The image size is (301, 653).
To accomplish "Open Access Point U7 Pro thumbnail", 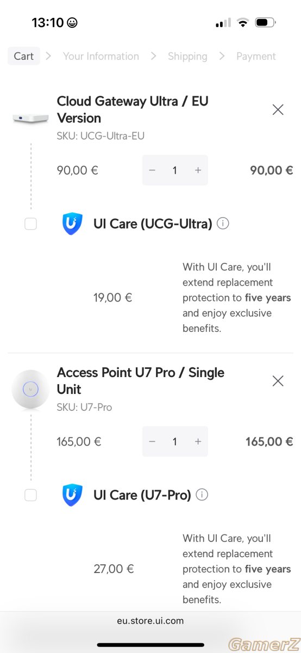I will [x=30, y=389].
